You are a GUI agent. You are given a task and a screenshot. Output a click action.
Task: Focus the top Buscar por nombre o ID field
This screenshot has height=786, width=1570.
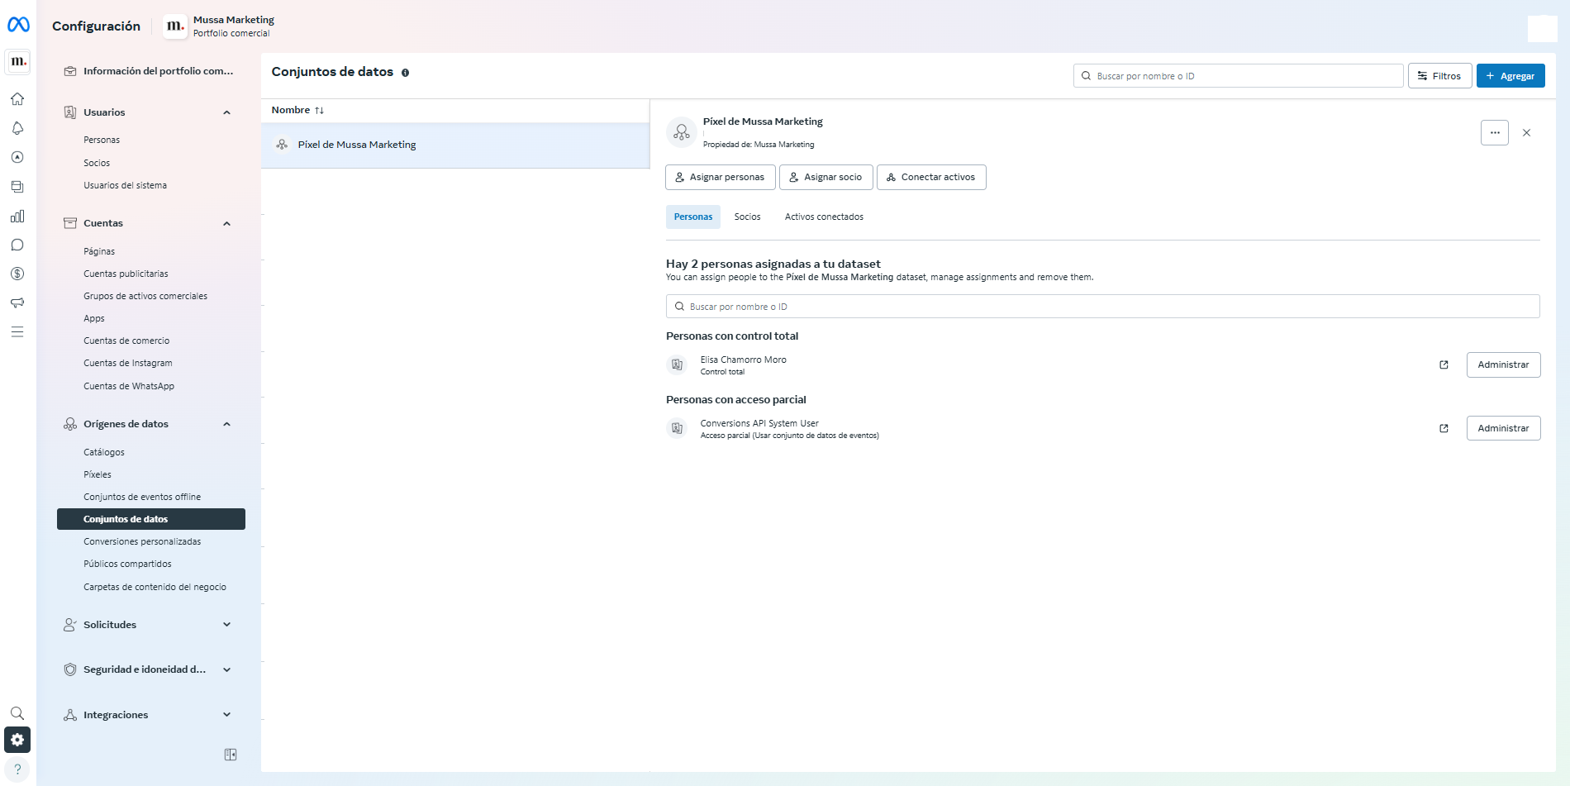(1238, 76)
